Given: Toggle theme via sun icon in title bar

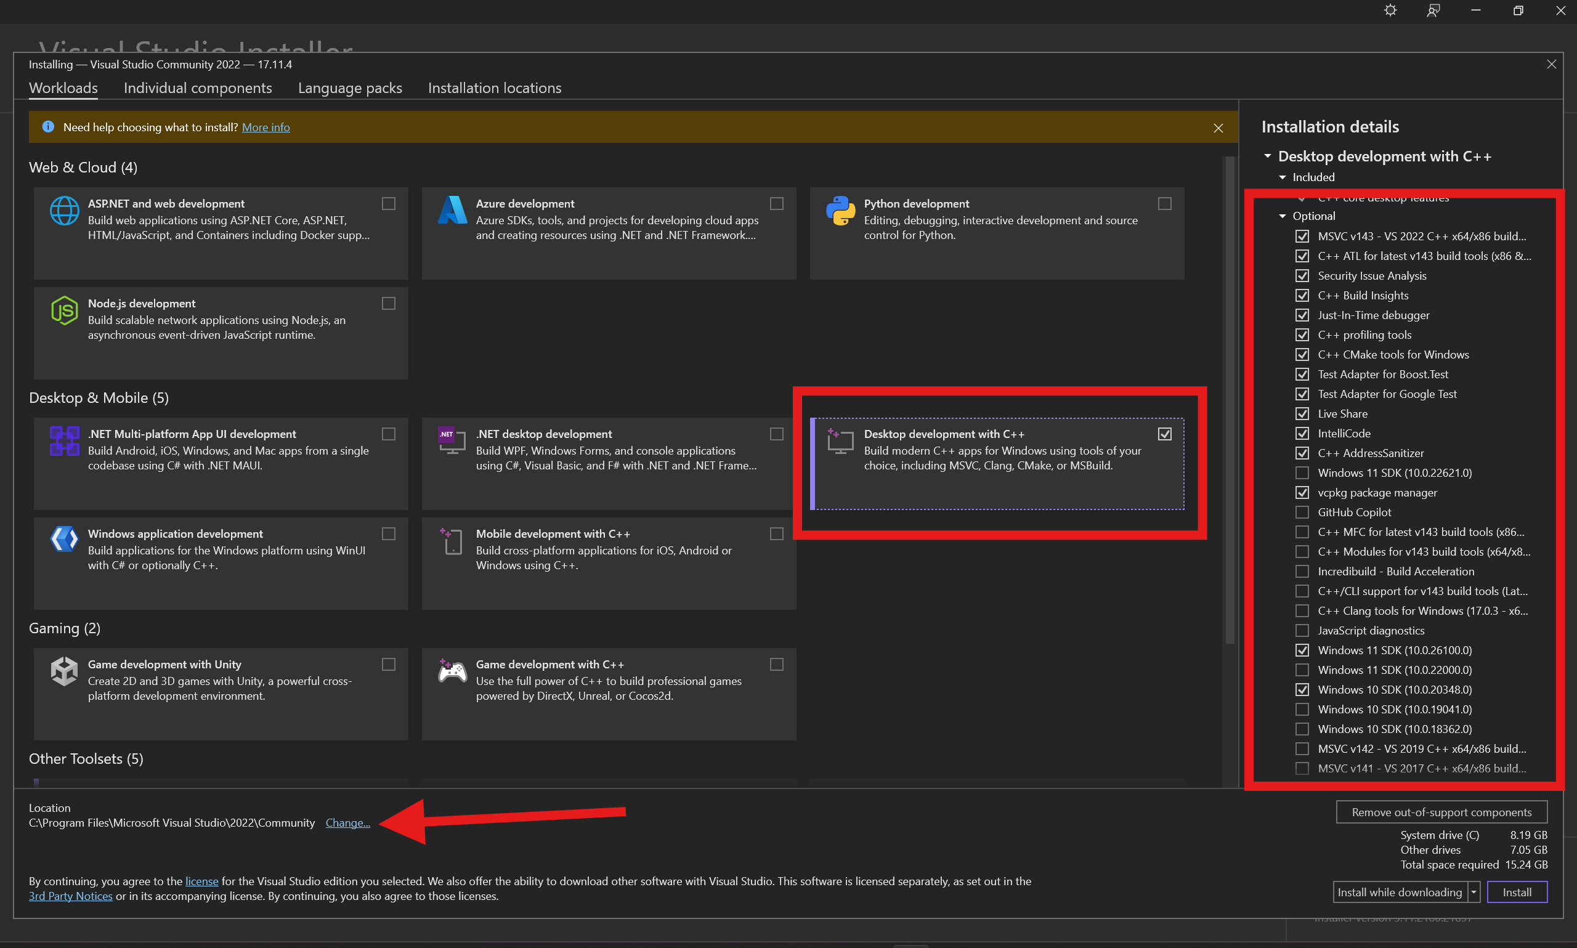Looking at the screenshot, I should click(x=1390, y=11).
